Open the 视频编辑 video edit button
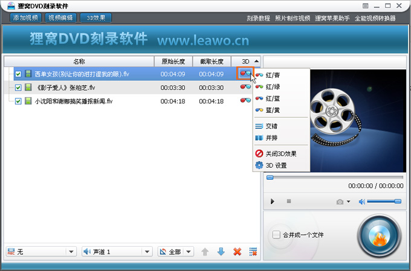Screen dimensions: 411x271 (x=60, y=18)
